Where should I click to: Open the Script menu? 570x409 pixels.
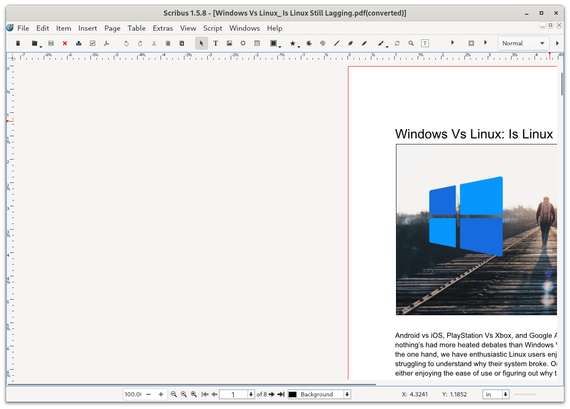click(x=213, y=28)
